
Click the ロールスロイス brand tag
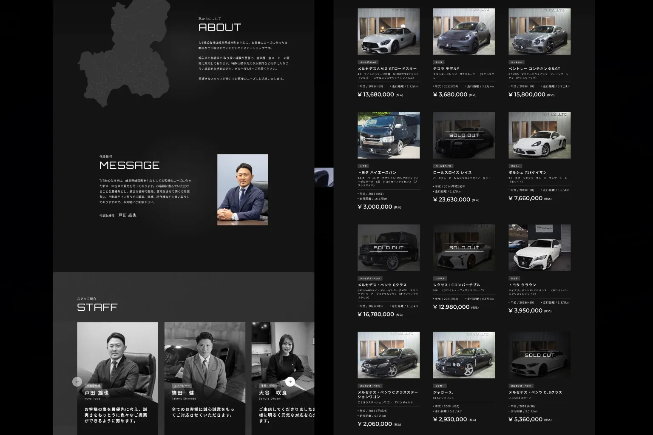(x=443, y=166)
